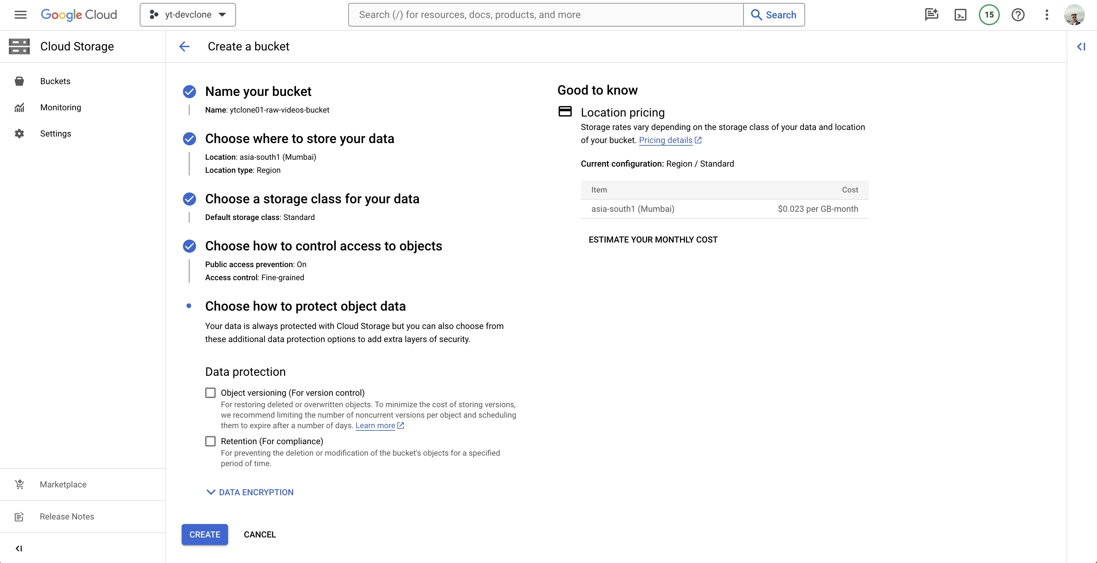Screen dimensions: 1097x563
Task: Open the three-dot more options menu
Action: 1046,15
